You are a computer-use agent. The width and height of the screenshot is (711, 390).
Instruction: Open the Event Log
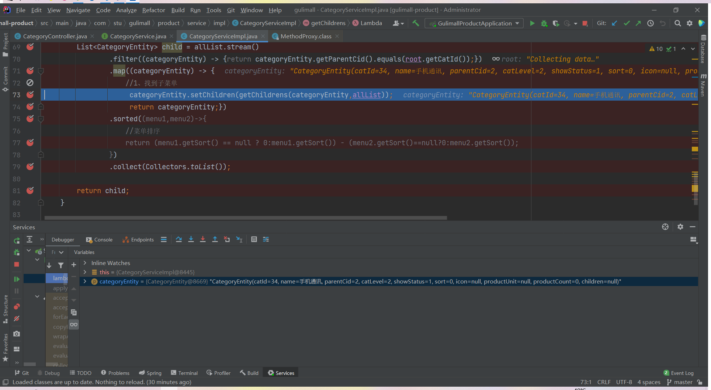tap(679, 373)
